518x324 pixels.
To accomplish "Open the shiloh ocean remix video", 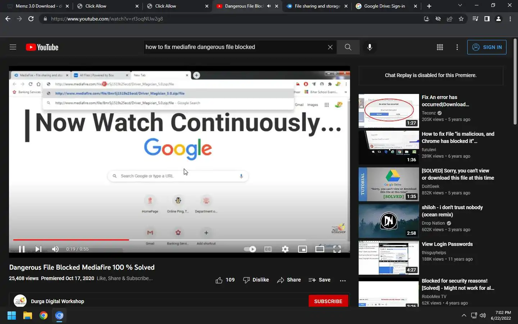I will pyautogui.click(x=452, y=211).
